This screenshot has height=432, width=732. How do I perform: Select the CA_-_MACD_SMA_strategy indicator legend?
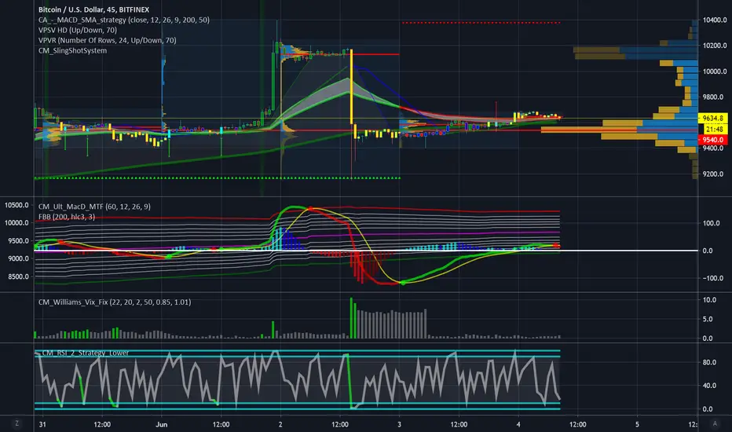coord(124,20)
